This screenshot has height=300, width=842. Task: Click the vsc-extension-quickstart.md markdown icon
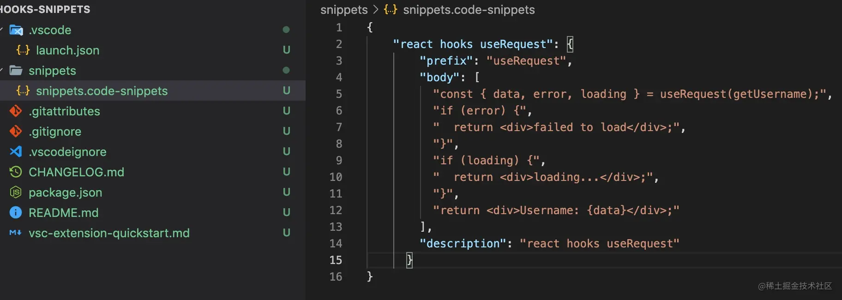16,233
